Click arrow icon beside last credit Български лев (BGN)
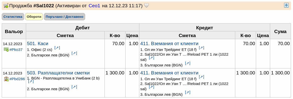The height and width of the screenshot is (99, 293). [x=187, y=92]
